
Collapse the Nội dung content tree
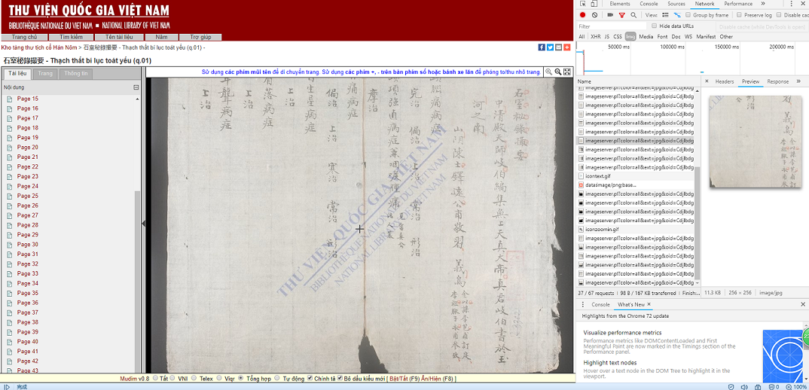point(136,87)
